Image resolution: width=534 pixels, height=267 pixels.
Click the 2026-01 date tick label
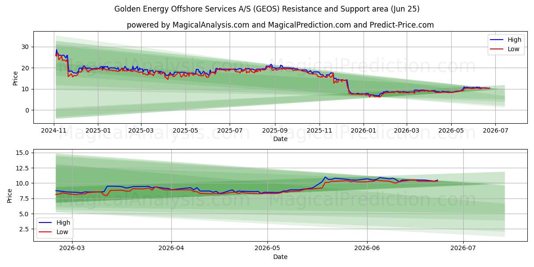(363, 131)
